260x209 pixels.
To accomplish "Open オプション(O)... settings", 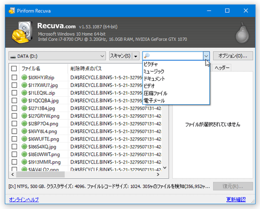I will click(x=233, y=56).
